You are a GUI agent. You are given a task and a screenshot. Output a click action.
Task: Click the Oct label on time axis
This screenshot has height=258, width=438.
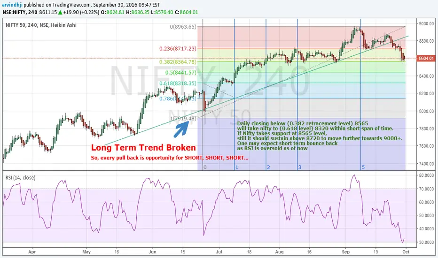coord(406,252)
